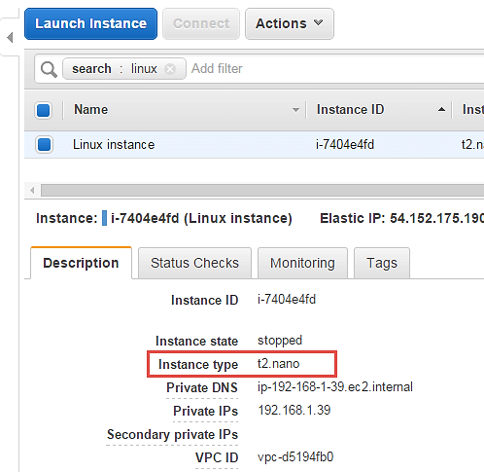This screenshot has width=484, height=472.
Task: Select the Linux instance table row
Action: 255,144
